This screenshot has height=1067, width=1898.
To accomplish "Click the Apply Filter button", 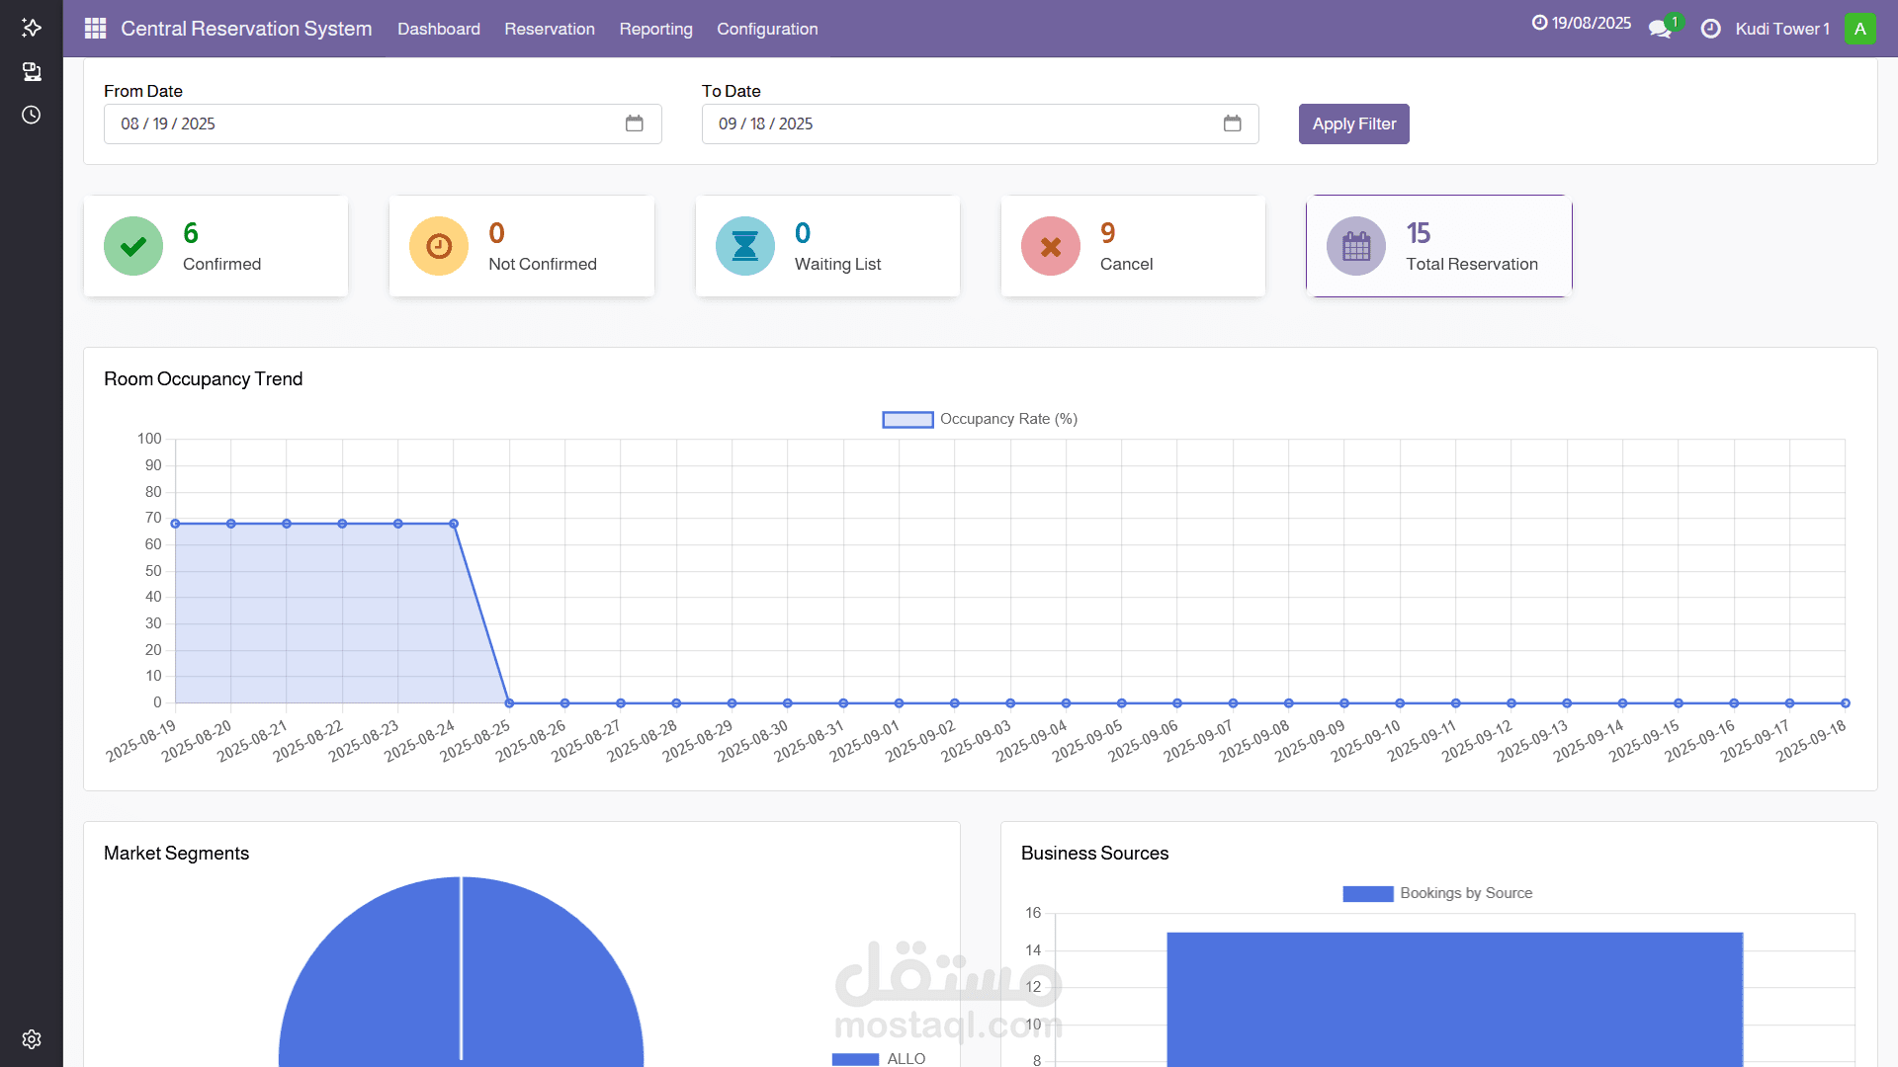I will pos(1353,123).
